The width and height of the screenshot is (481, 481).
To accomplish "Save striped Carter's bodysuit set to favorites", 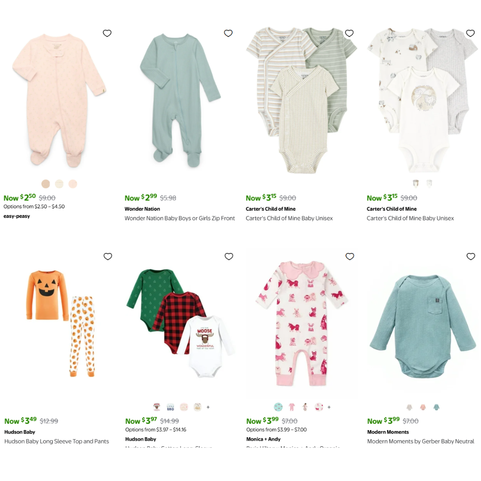I will tap(349, 33).
